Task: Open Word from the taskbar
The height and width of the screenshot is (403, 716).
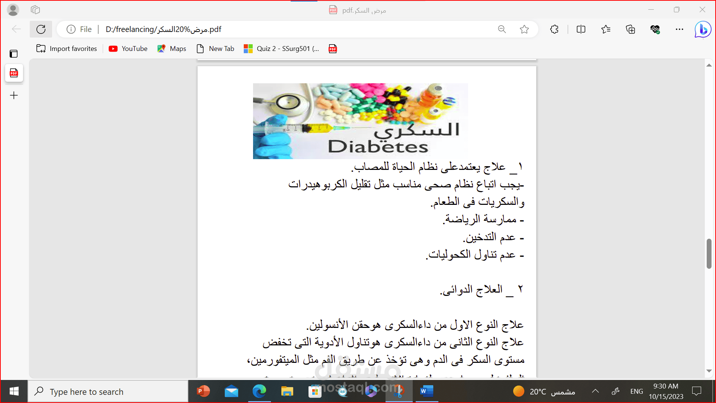Action: tap(426, 391)
